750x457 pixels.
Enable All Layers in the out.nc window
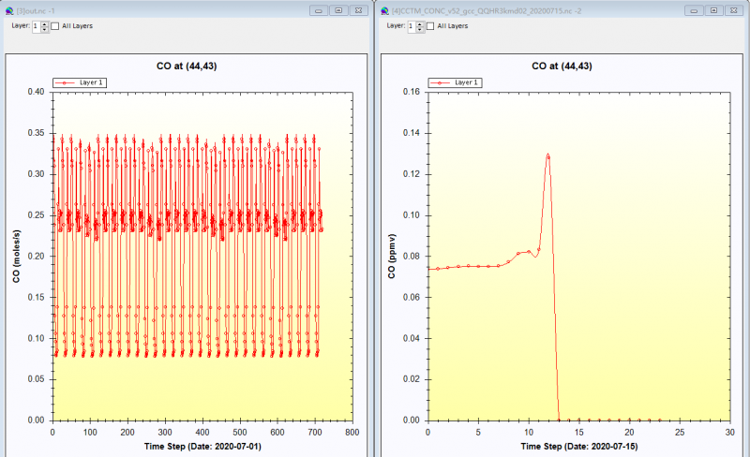tap(55, 26)
